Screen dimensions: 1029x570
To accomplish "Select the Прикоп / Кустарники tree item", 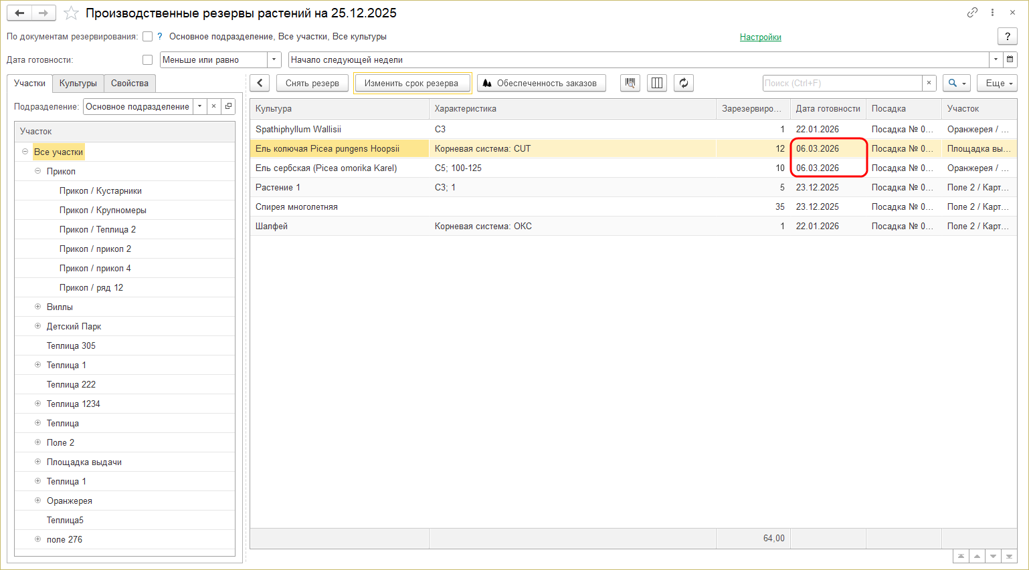I will click(100, 190).
